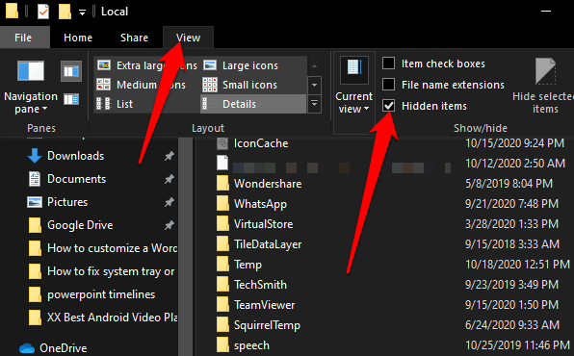The width and height of the screenshot is (574, 356).
Task: Select Details layout option
Action: coord(253,104)
